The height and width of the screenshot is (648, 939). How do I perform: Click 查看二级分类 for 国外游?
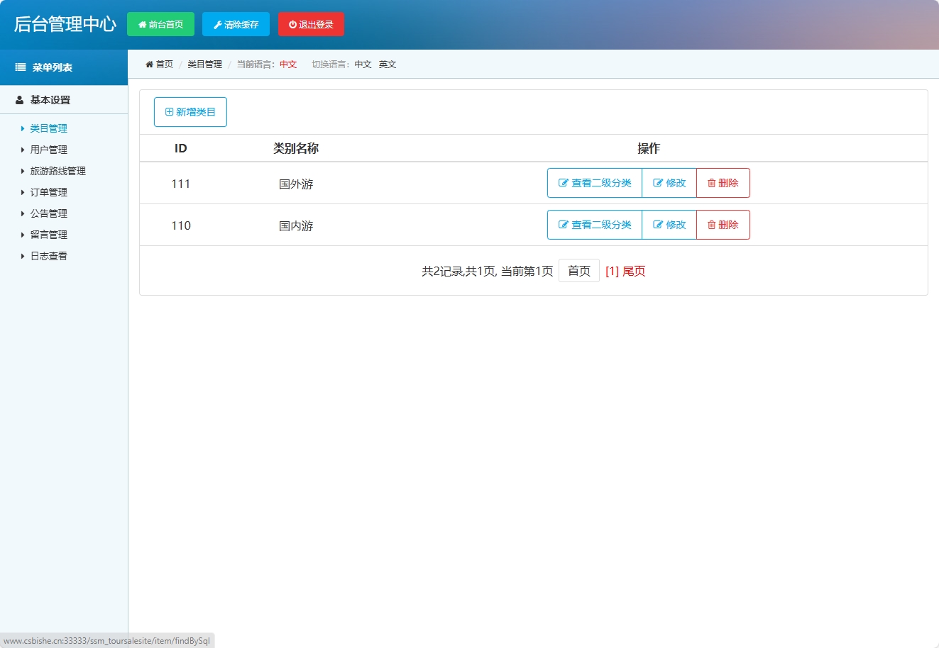tap(595, 182)
